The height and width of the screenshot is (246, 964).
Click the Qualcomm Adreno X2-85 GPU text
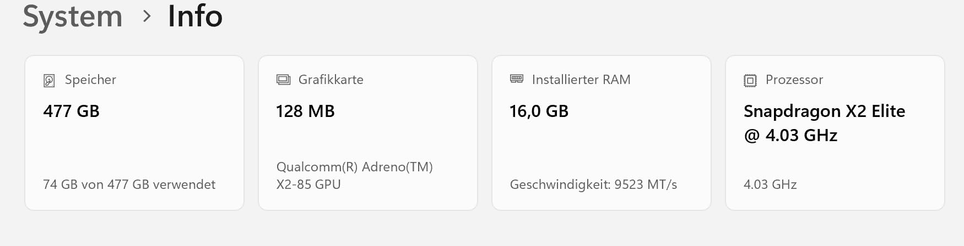tap(354, 175)
